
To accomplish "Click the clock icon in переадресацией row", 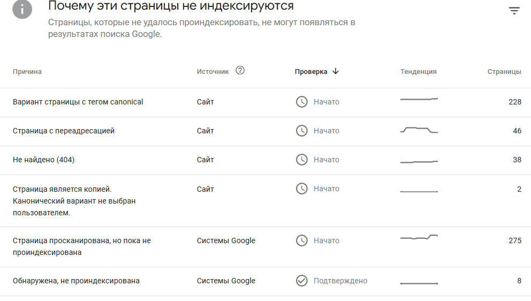I will (x=302, y=131).
